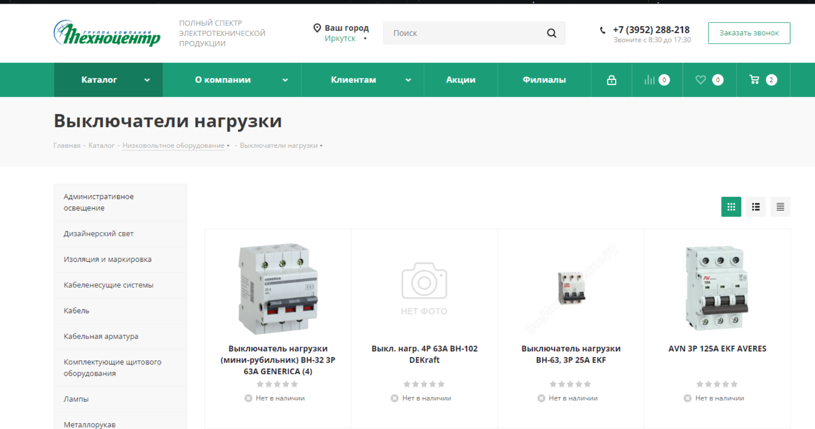Screen dimensions: 815x429
Task: Expand Выключатели нагрузки breadcrumb dropdown arrow
Action: (x=321, y=146)
